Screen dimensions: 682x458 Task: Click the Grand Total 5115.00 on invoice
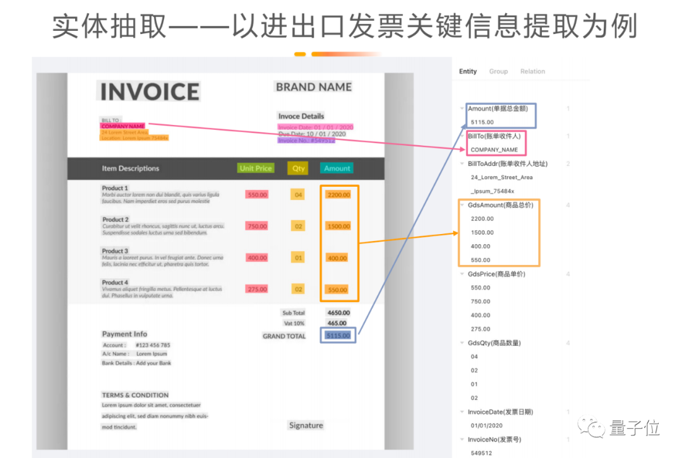338,336
